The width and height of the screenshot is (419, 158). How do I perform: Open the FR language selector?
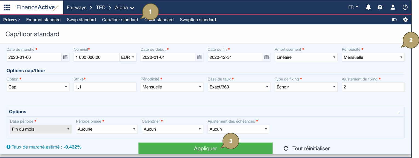tap(353, 7)
